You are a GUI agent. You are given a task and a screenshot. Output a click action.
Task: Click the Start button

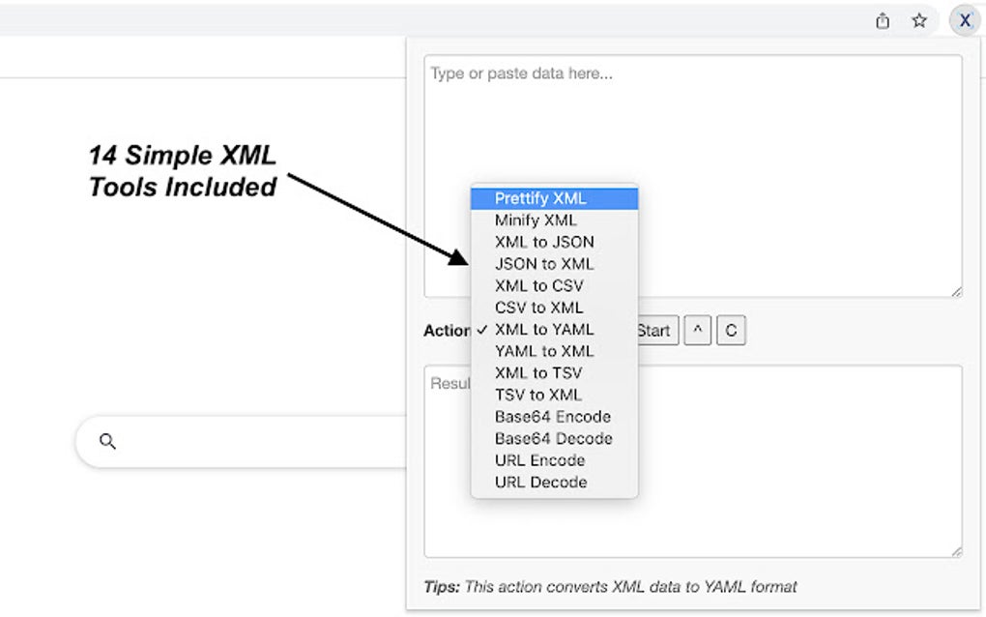pyautogui.click(x=657, y=330)
